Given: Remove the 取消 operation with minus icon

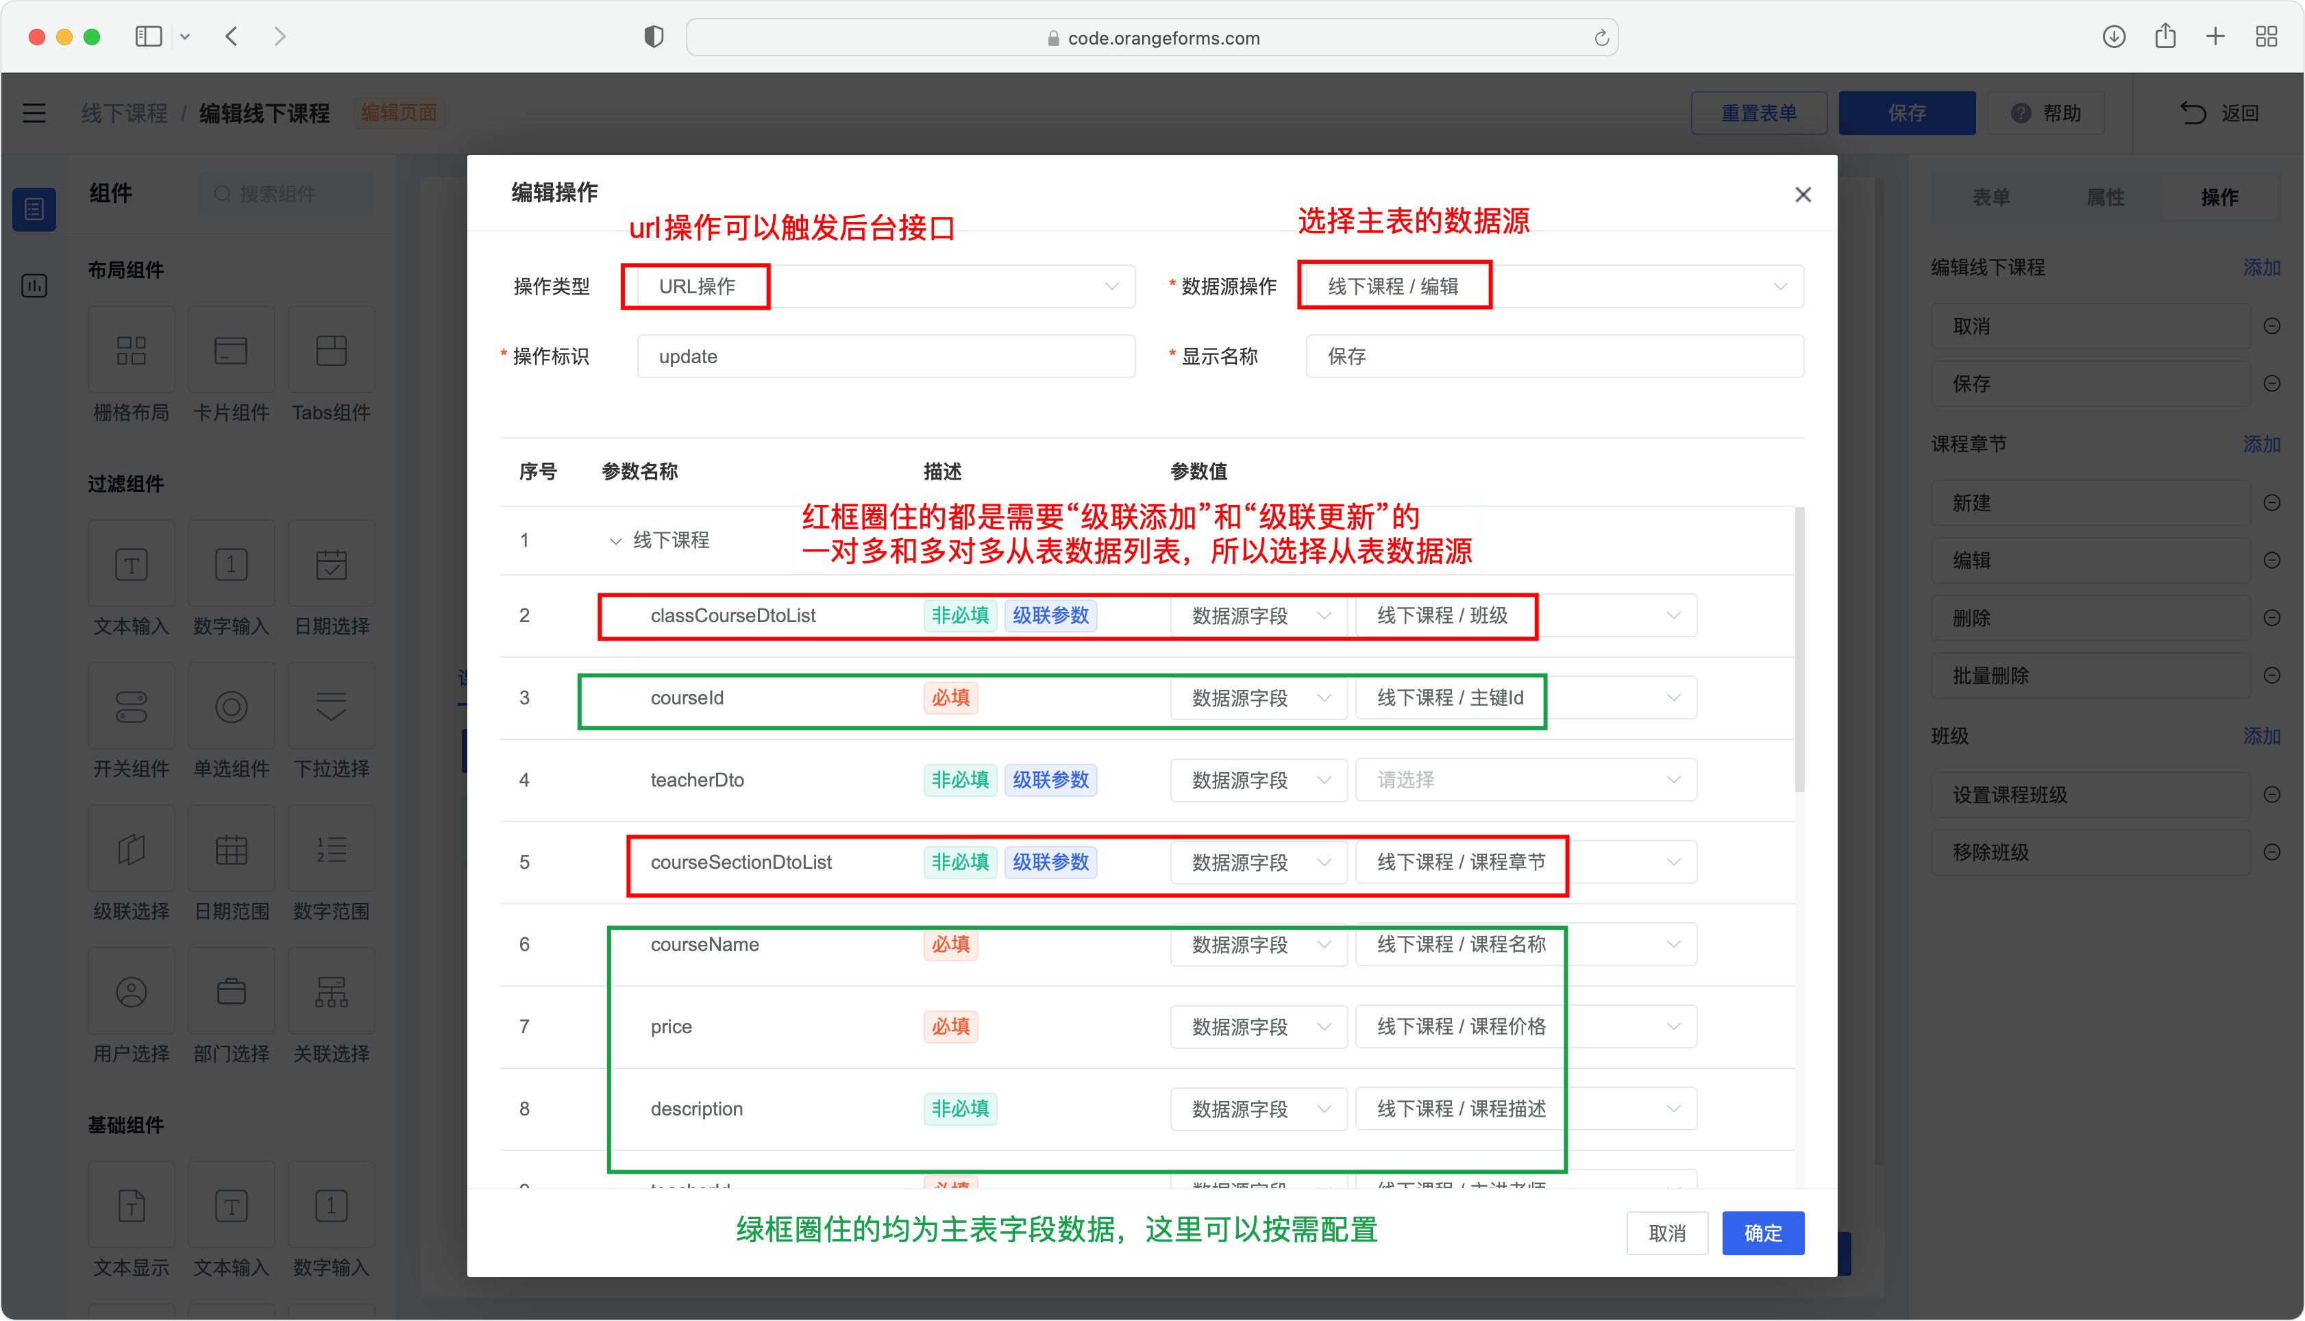Looking at the screenshot, I should (2271, 327).
